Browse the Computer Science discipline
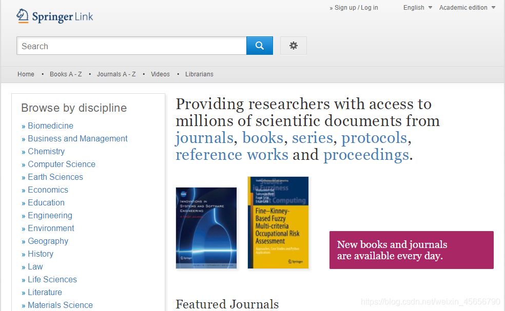 click(62, 164)
